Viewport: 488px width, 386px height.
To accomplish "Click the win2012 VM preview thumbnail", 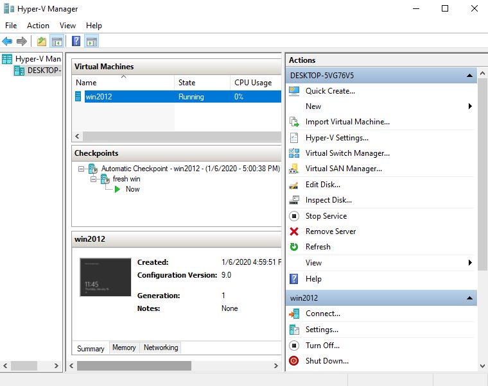I will 105,277.
